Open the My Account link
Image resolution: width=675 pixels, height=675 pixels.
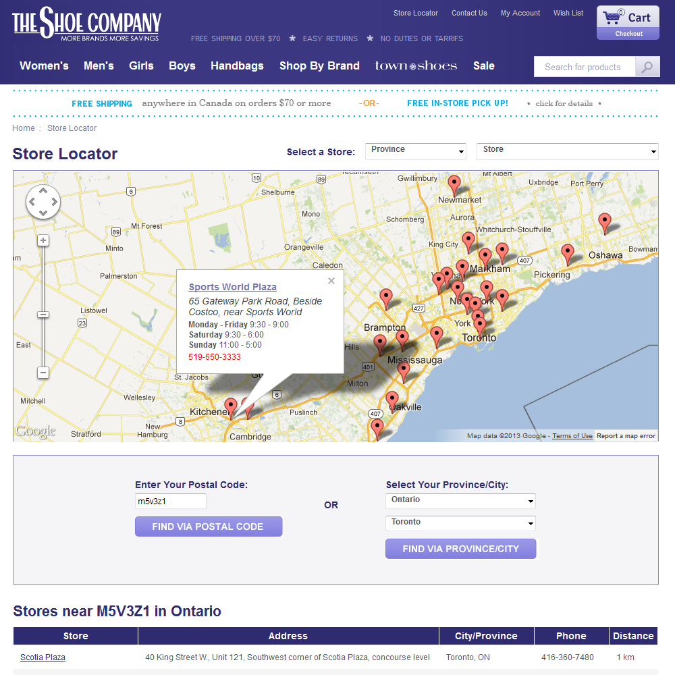point(520,13)
